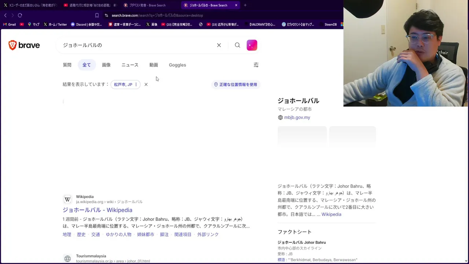This screenshot has height=264, width=469.
Task: Open the 外部リンク sublink
Action: point(208,235)
